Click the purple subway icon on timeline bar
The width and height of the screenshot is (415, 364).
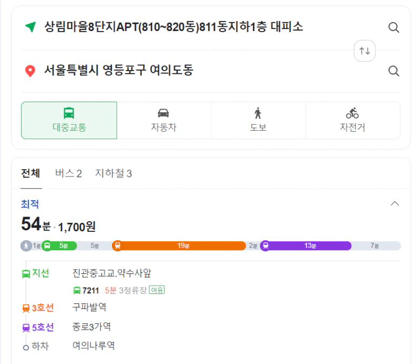pyautogui.click(x=266, y=245)
